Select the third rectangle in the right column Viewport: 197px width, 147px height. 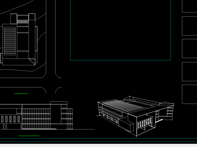(x=190, y=49)
